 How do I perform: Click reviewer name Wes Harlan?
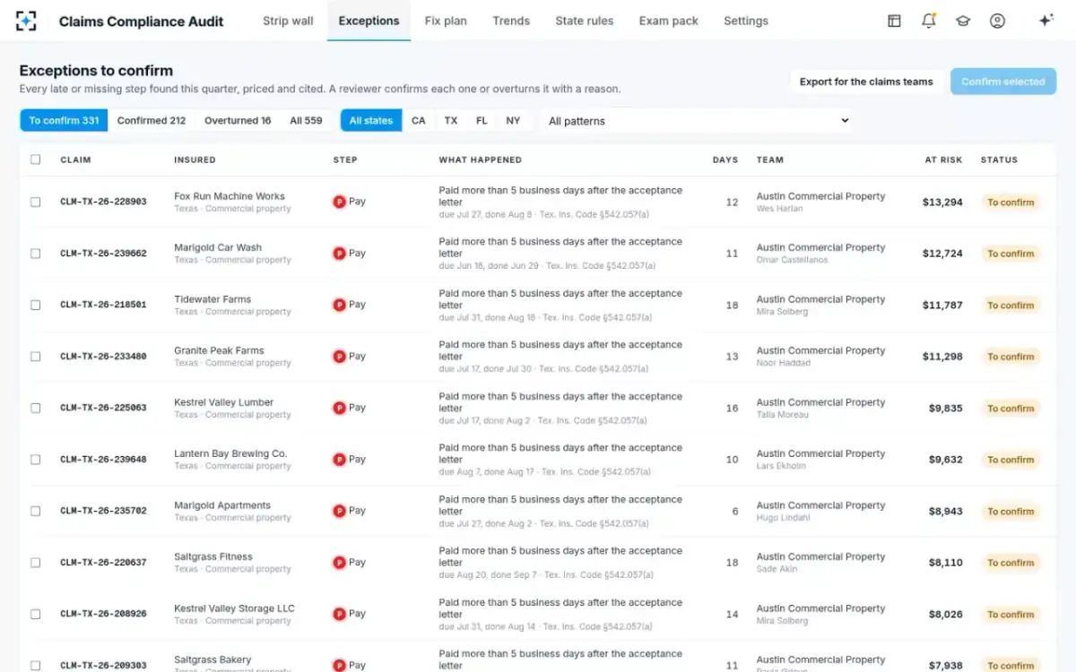[779, 209]
